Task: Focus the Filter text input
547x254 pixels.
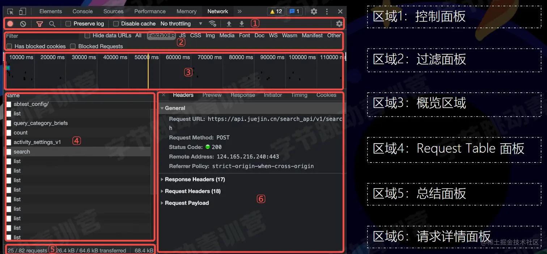Action: (x=42, y=36)
